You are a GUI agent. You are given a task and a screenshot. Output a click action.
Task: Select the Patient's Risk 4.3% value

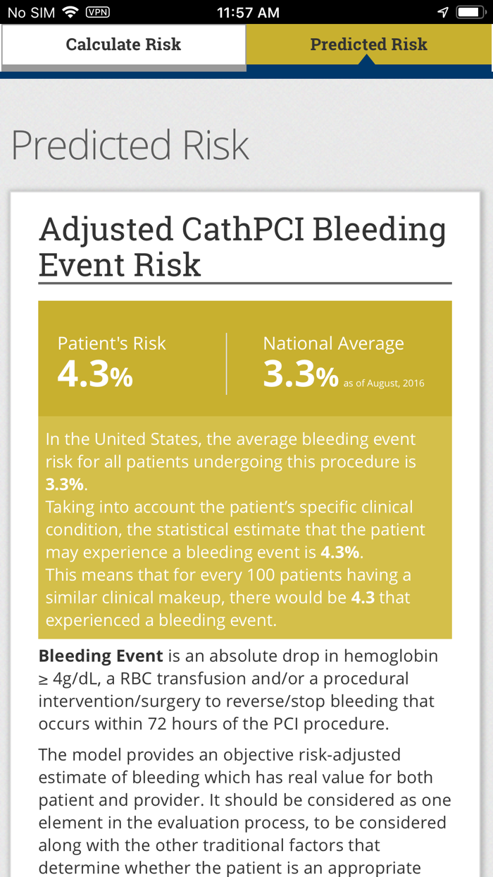94,376
